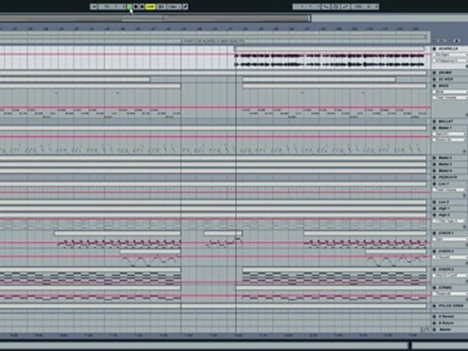
Task: Open High 2 track device chooser
Action: click(449, 221)
